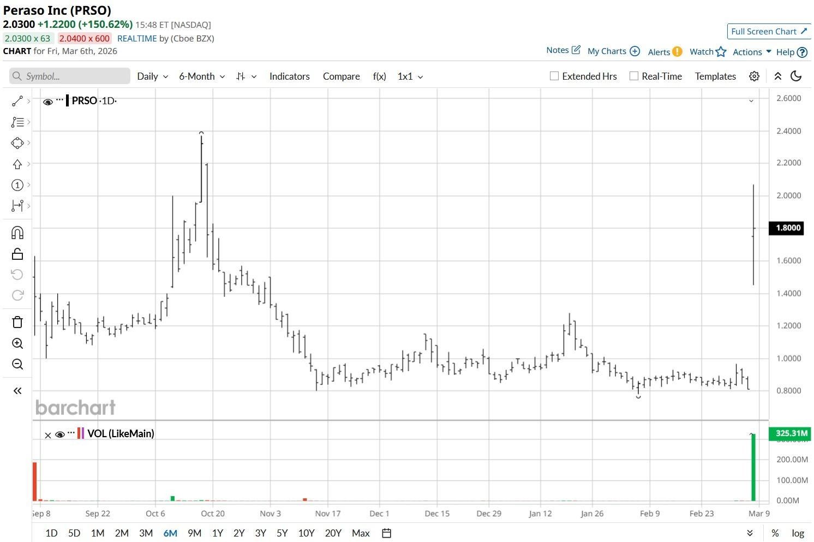814x542 pixels.
Task: Select the 1D time range
Action: click(x=51, y=533)
